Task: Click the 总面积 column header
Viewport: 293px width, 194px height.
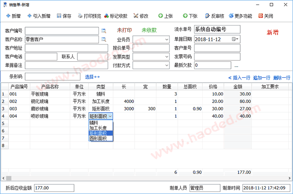Action: point(190,87)
